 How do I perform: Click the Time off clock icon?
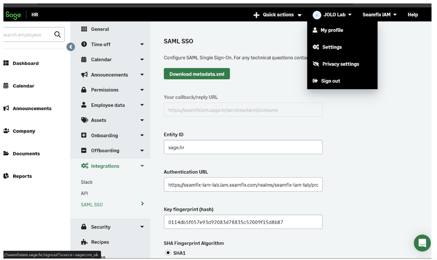click(84, 44)
